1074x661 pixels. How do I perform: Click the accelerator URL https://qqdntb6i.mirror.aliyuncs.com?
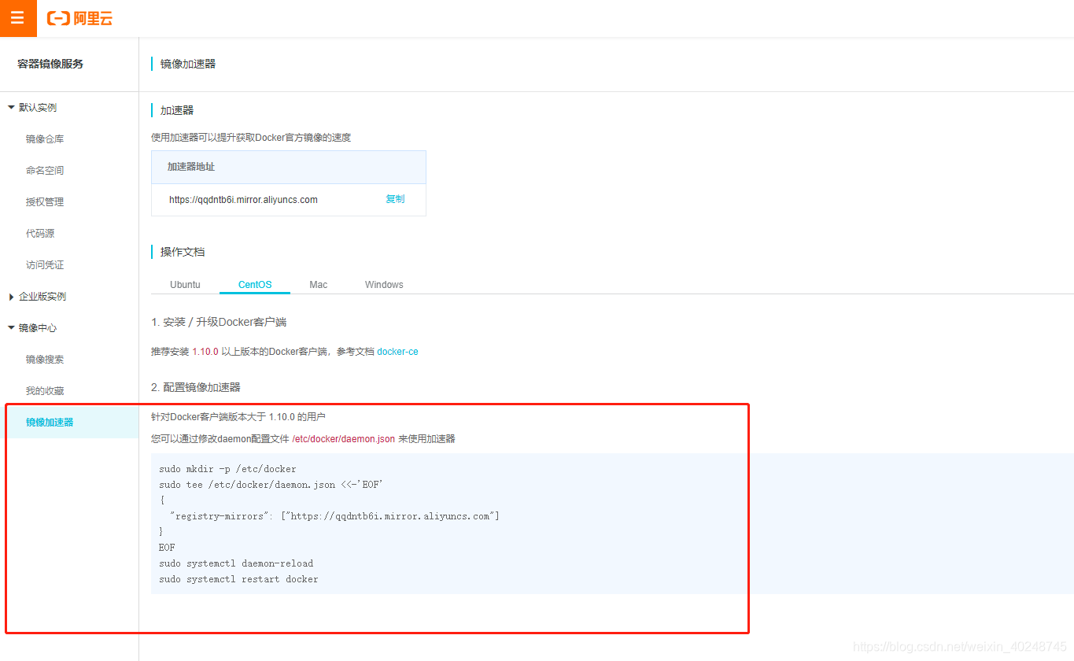[x=243, y=200]
